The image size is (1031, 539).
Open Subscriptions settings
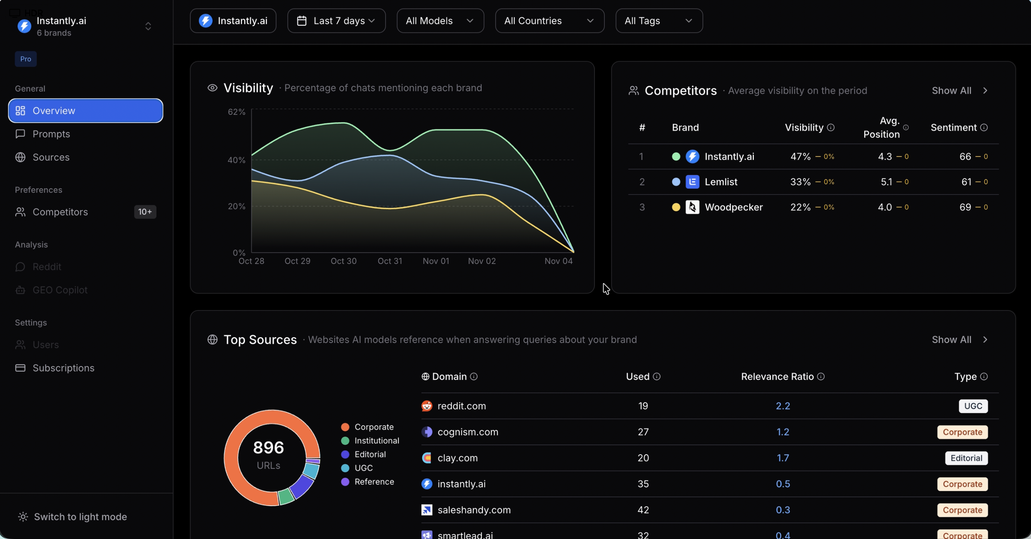pyautogui.click(x=85, y=368)
